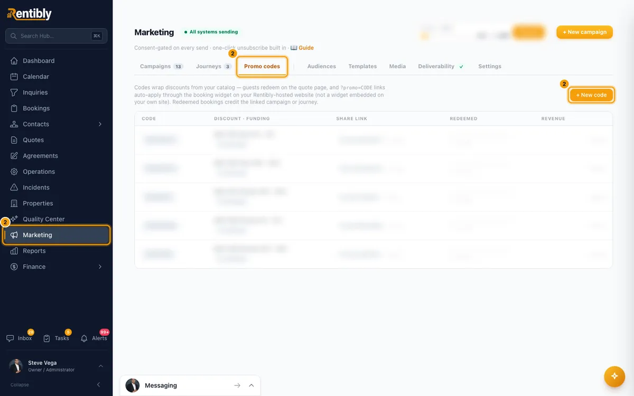Screen dimensions: 634x396
Task: Open Agreements page
Action: [x=56, y=156]
